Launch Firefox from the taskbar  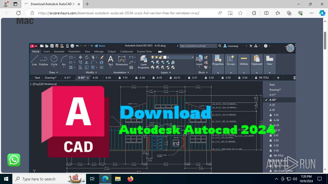point(130,179)
